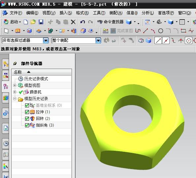Open the 工具(T) menu

point(99,13)
